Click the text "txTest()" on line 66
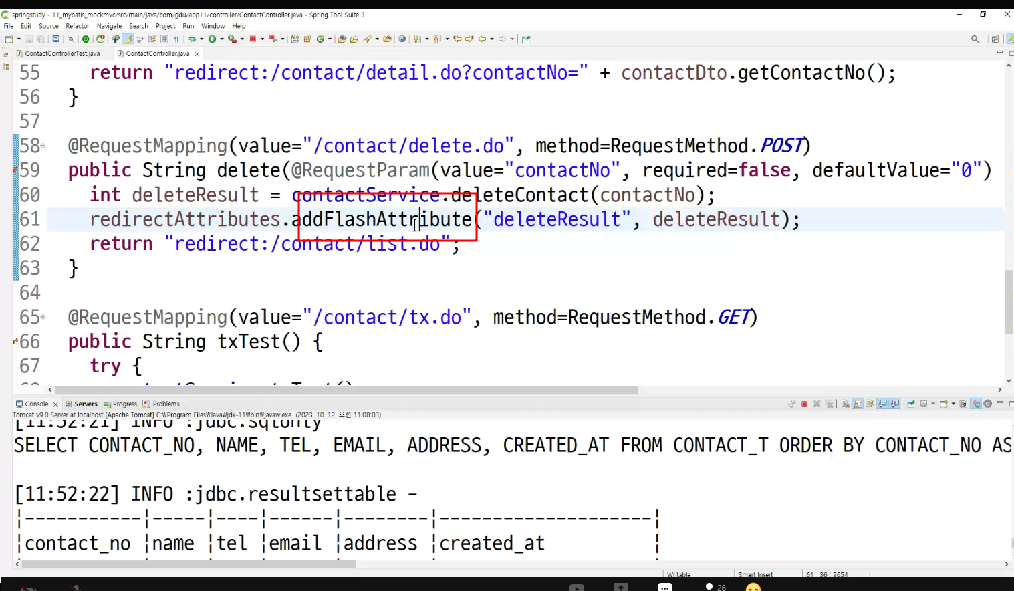 tap(259, 342)
